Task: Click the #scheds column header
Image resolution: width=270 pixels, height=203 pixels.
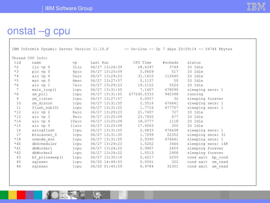Action: (x=171, y=62)
